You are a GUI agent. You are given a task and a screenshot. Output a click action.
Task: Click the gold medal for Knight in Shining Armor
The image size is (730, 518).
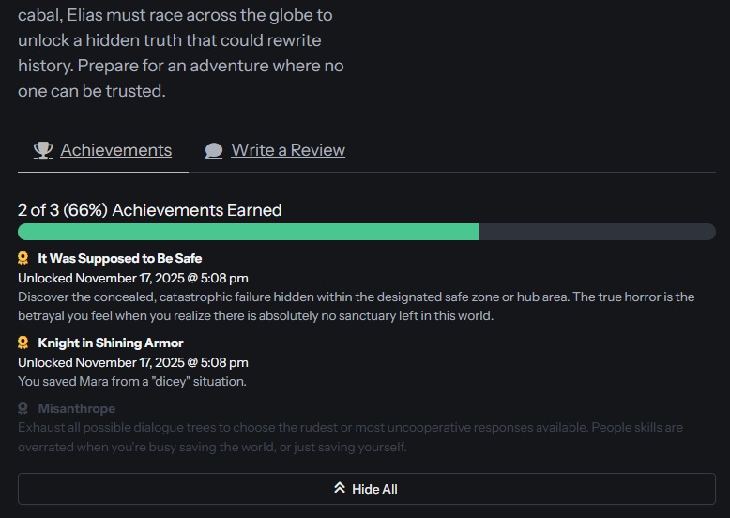pos(23,343)
